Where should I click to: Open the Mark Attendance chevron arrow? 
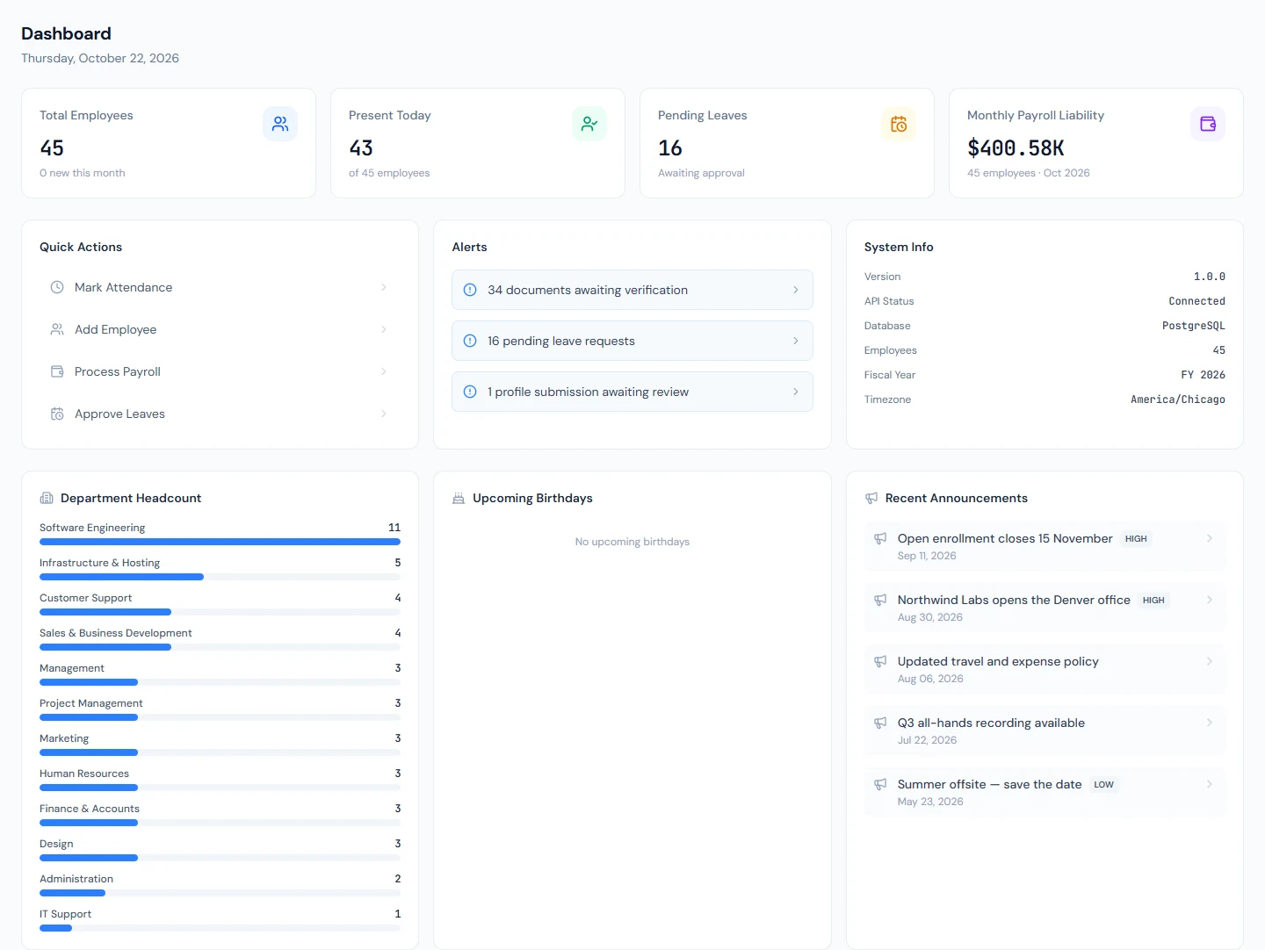[384, 287]
